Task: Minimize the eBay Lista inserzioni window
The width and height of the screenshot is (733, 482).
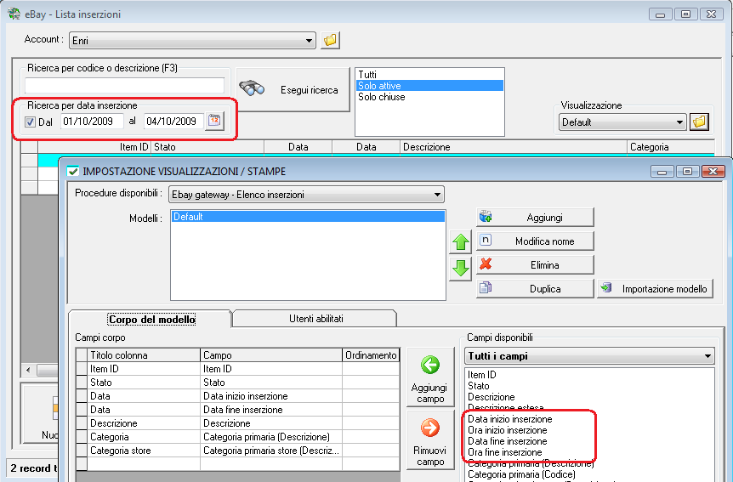Action: (660, 14)
